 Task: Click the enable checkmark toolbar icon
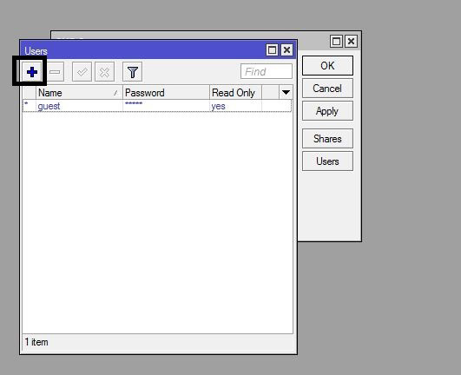click(82, 72)
